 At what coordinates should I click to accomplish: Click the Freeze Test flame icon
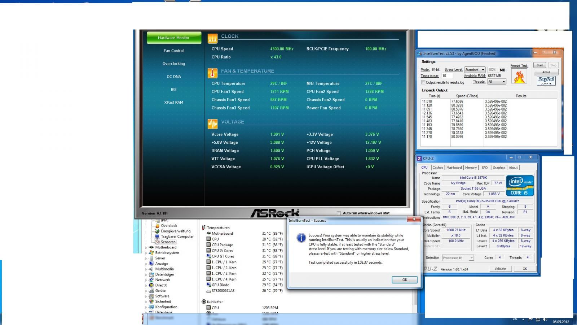point(519,76)
